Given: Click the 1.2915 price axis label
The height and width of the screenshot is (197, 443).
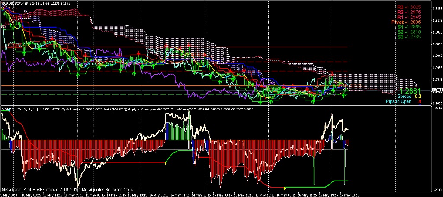Looking at the screenshot, I should (x=437, y=80).
